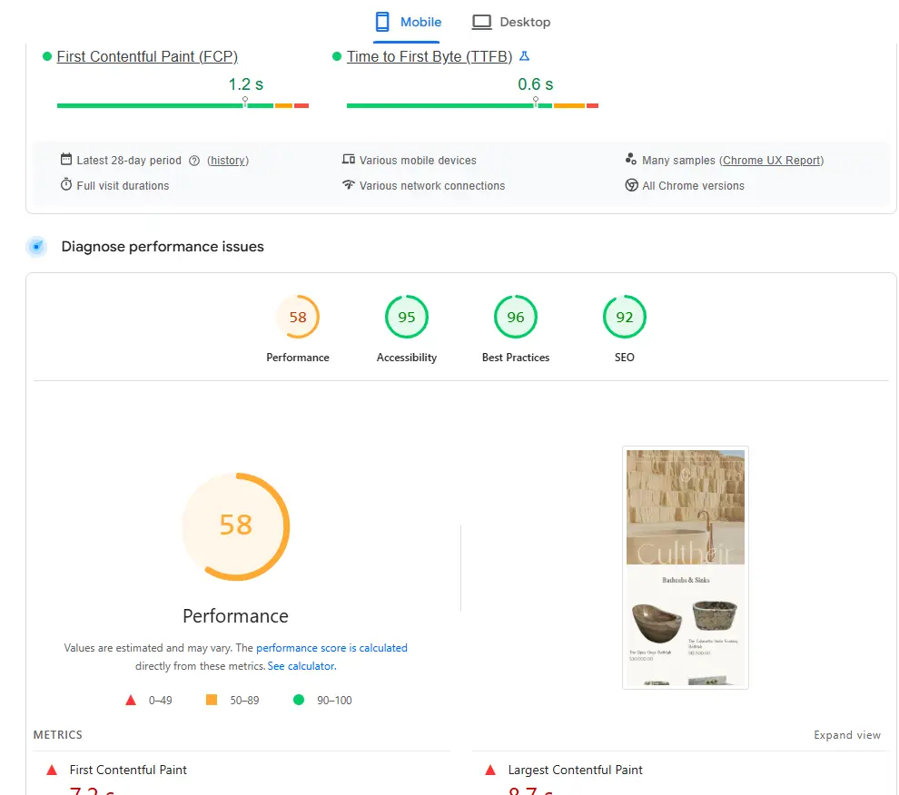Expand the metrics view
The image size is (899, 795).
pyautogui.click(x=847, y=735)
